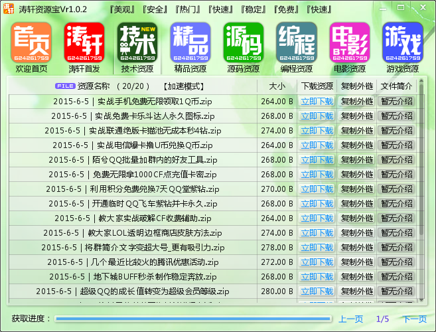This screenshot has height=332, width=436.
Task: Click 立即下载 for 教大家实战破解CF收费辅助.zip
Action: click(x=317, y=218)
